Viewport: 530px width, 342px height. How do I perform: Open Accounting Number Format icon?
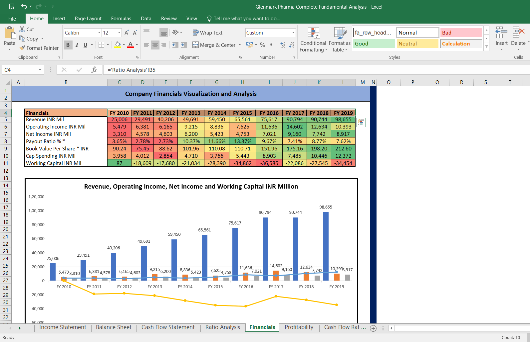click(249, 45)
